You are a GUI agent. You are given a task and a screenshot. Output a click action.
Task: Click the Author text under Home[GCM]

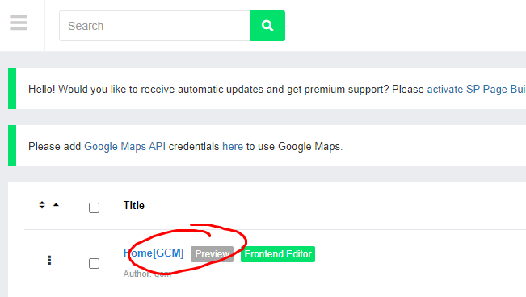tap(147, 274)
